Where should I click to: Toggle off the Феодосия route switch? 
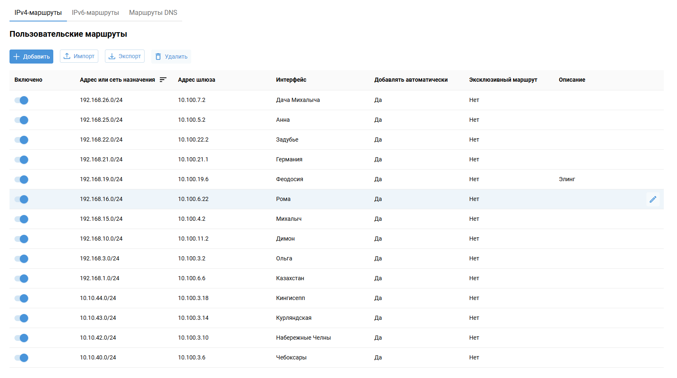pos(21,180)
